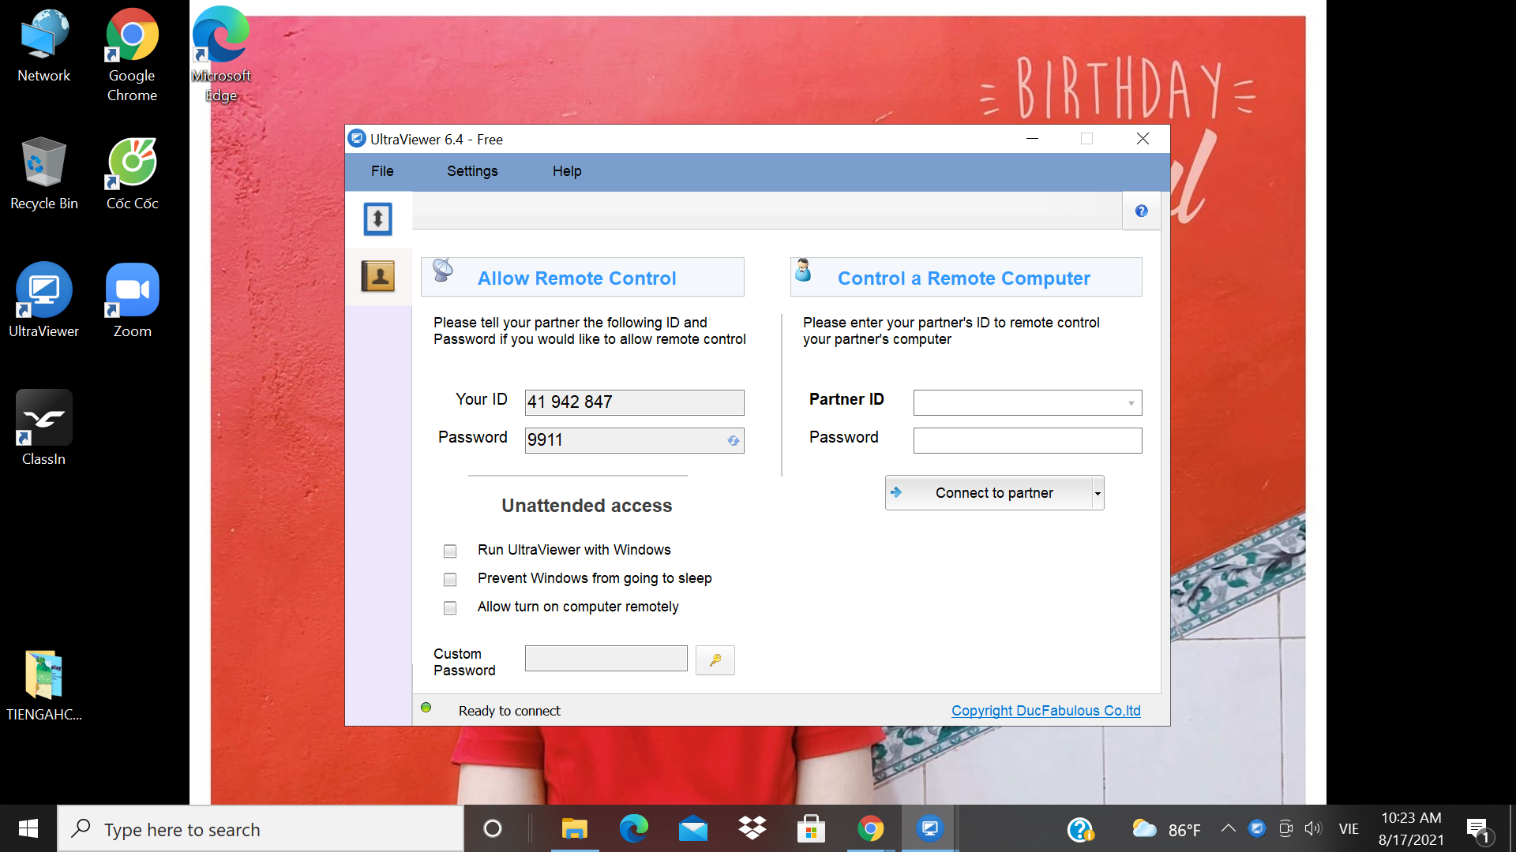
Task: Open the remote control tab icon in sidebar
Action: tap(377, 219)
